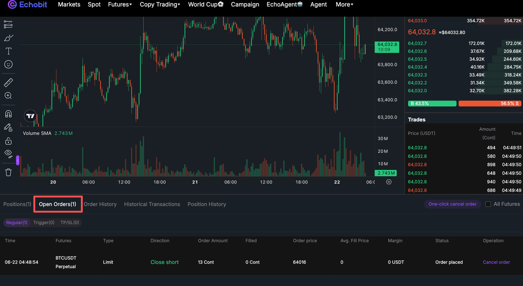Select the text annotation tool

click(x=8, y=51)
